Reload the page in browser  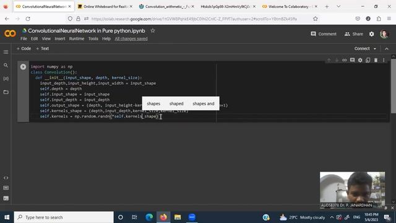coord(28,19)
